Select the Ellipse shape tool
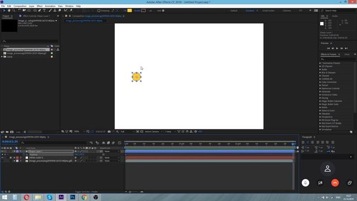Screen dimensions: 357x201 [35, 11]
